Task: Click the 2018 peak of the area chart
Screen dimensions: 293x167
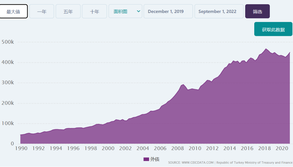Action: pos(266,49)
